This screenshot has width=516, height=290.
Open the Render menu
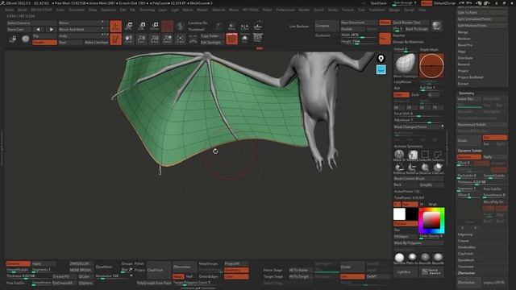pos(304,10)
